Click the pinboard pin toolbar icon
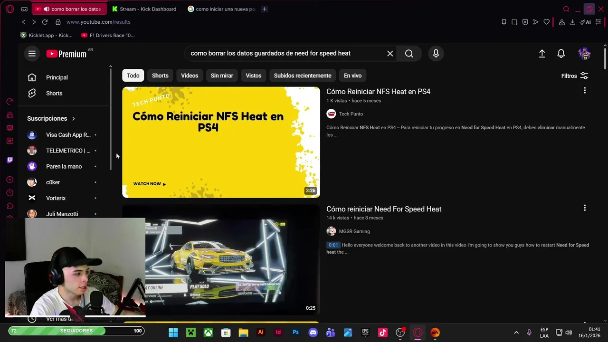608x342 pixels. coord(504,22)
